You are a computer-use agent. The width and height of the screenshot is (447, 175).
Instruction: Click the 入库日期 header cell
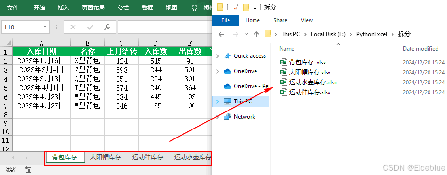pos(42,51)
